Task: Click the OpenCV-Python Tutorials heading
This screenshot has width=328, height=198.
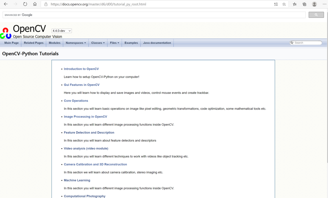Action: coord(30,54)
